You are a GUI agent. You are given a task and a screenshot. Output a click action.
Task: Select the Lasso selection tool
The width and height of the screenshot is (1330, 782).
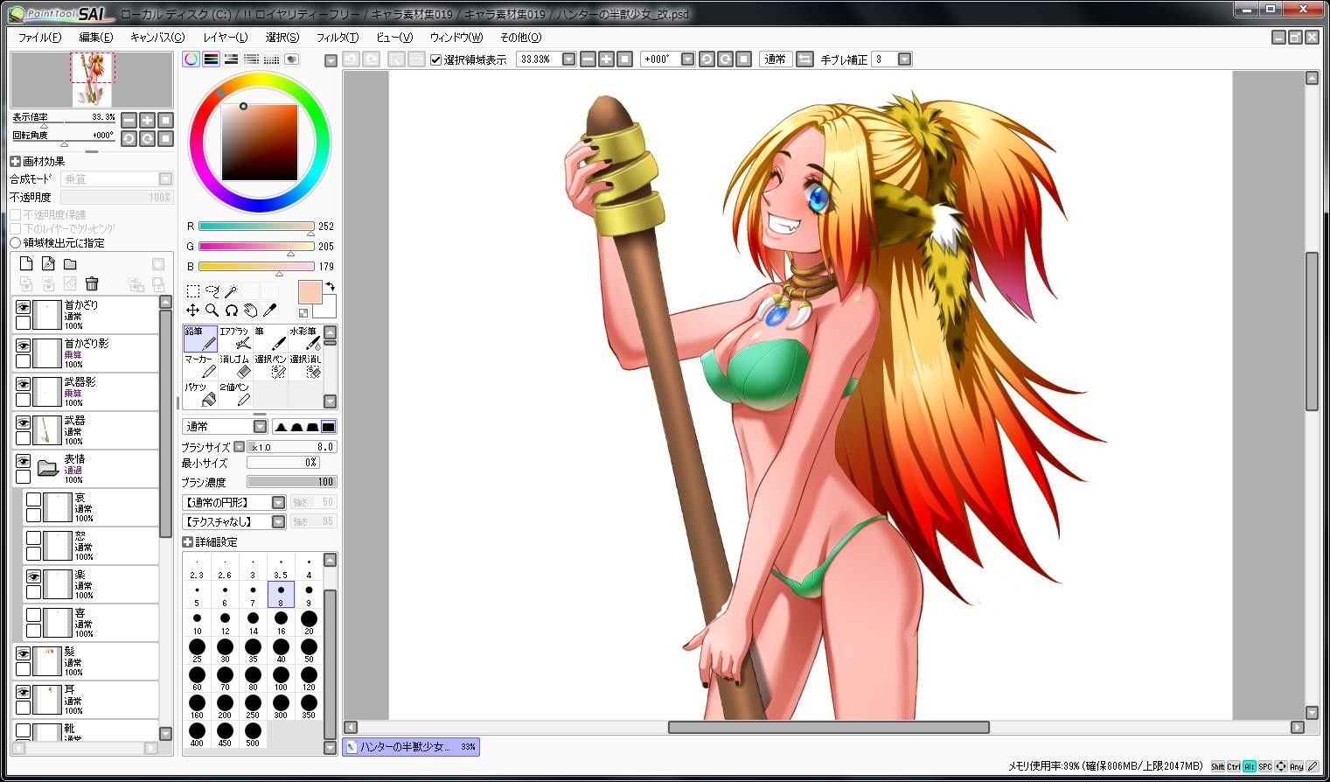click(212, 290)
